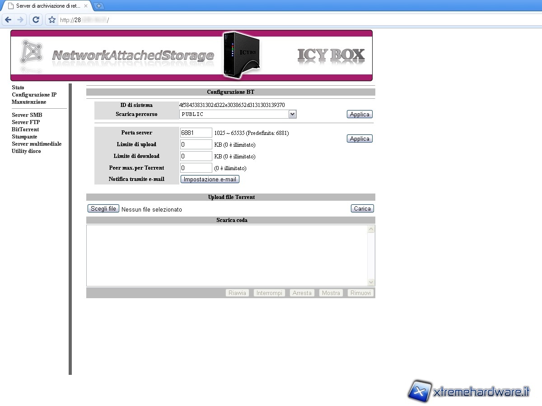Apply the download path setting
Screen dimensions: 542x406
click(x=360, y=115)
